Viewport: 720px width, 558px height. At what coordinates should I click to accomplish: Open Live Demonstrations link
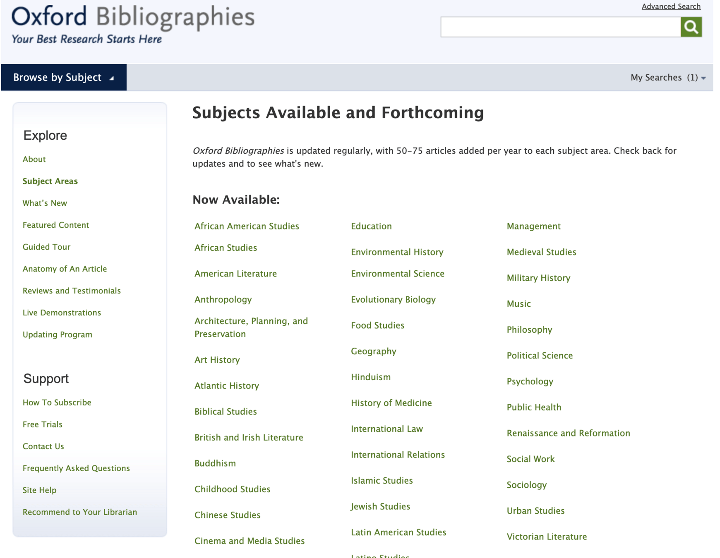click(x=62, y=312)
